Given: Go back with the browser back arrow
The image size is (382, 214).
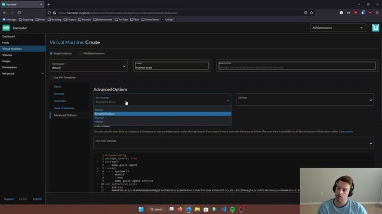Looking at the screenshot, I should (5, 12).
